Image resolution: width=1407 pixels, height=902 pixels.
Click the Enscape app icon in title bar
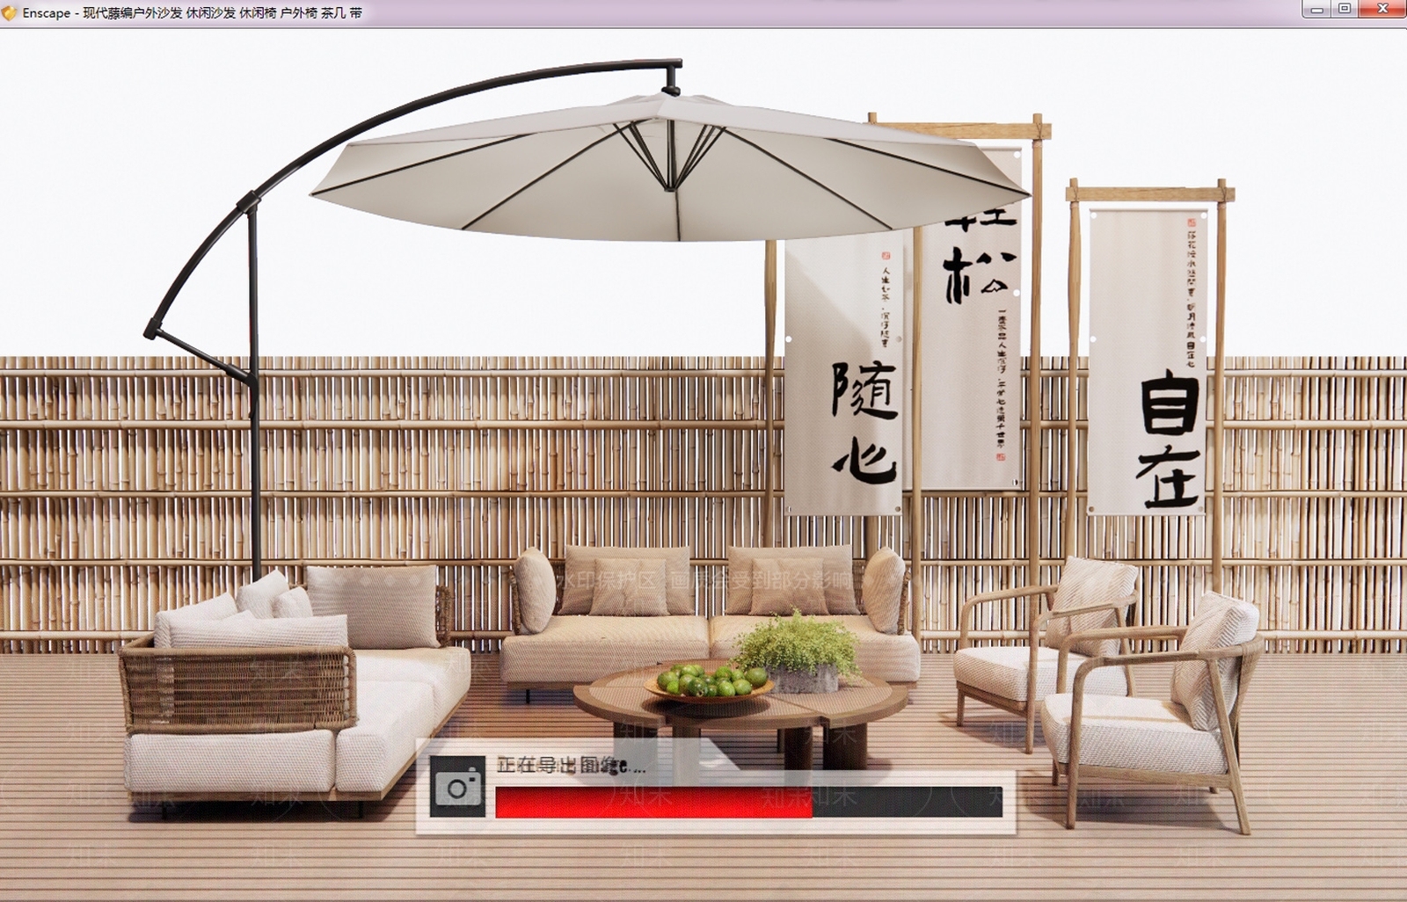point(10,13)
